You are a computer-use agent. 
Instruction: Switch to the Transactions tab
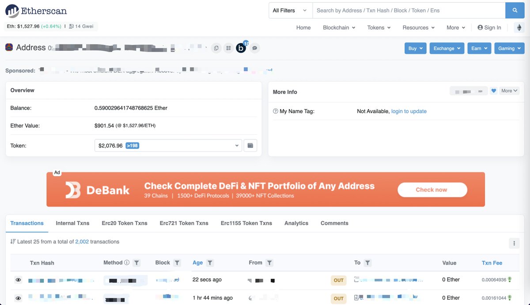tap(27, 223)
